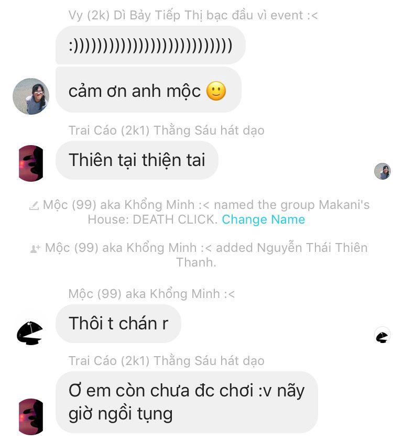
Task: Tap the pencil rename icon in system message
Action: pos(34,205)
